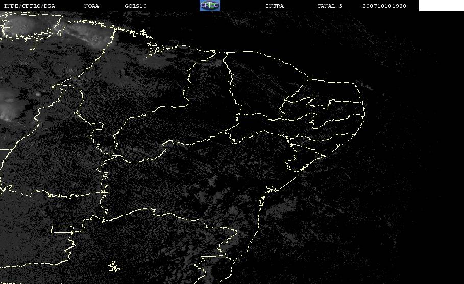The image size is (464, 284).
Task: Select the INPE/CPTEC/DSA header label
Action: pos(30,6)
